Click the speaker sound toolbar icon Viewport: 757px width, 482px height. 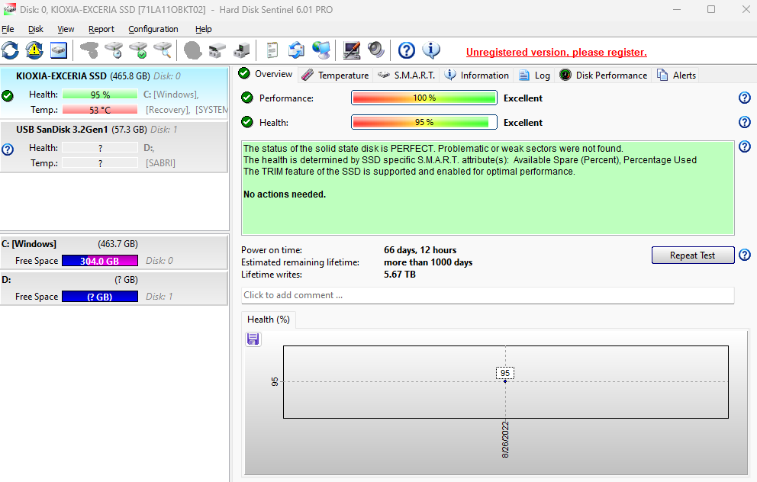[x=375, y=50]
